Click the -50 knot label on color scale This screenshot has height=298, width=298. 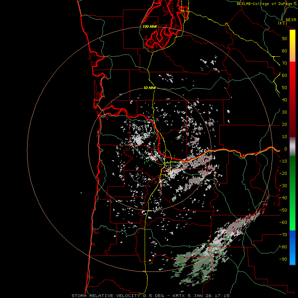point(283,210)
